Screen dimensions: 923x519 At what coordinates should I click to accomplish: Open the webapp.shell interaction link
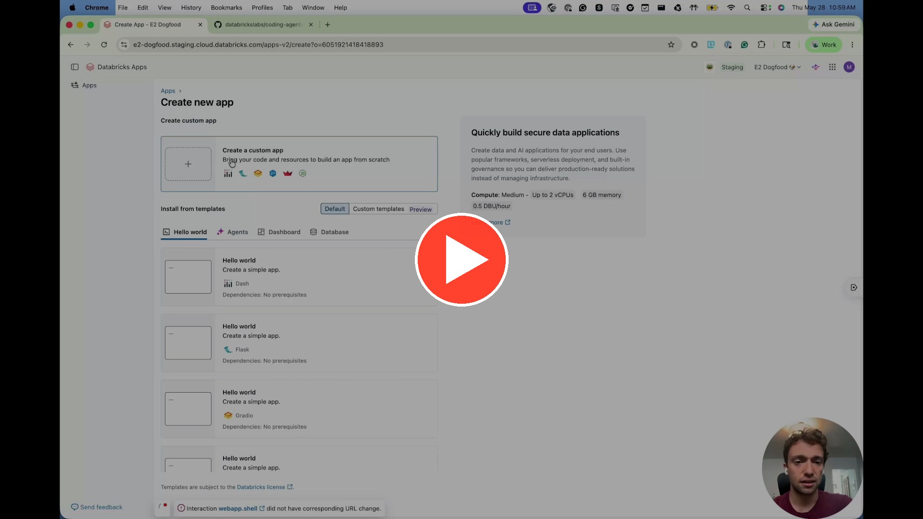pyautogui.click(x=241, y=508)
